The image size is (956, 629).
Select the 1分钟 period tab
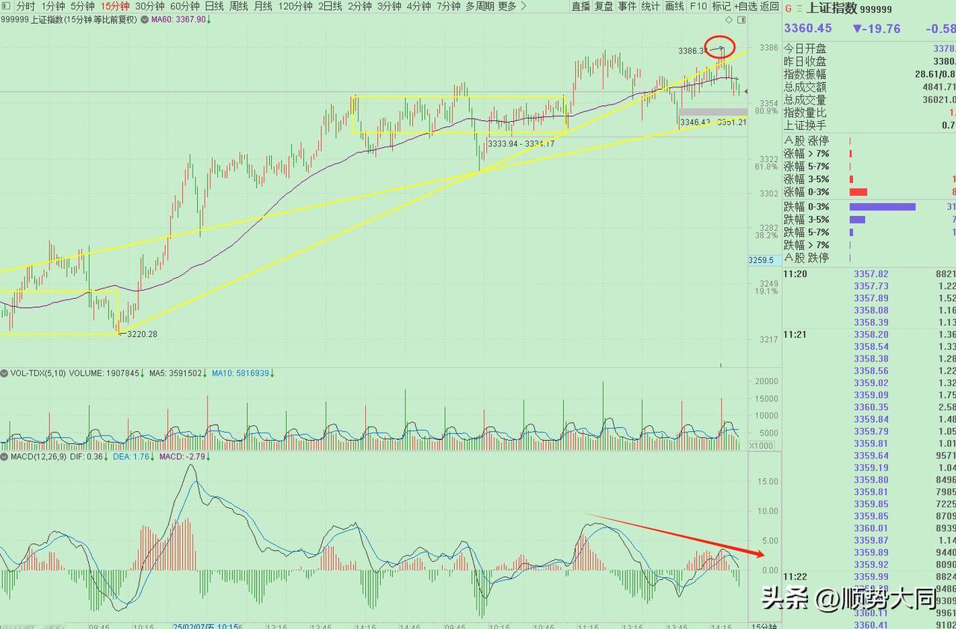(53, 6)
